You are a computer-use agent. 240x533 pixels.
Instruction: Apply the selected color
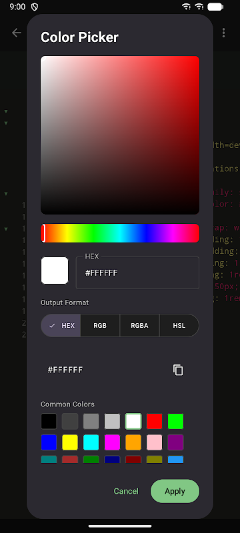pos(175,491)
